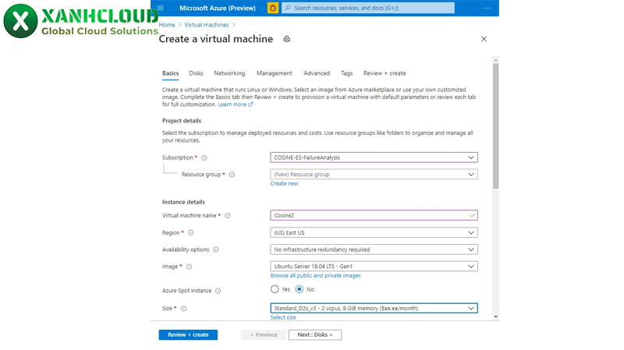Click the search magnifier icon in the top bar
The image size is (624, 350).
(x=288, y=8)
